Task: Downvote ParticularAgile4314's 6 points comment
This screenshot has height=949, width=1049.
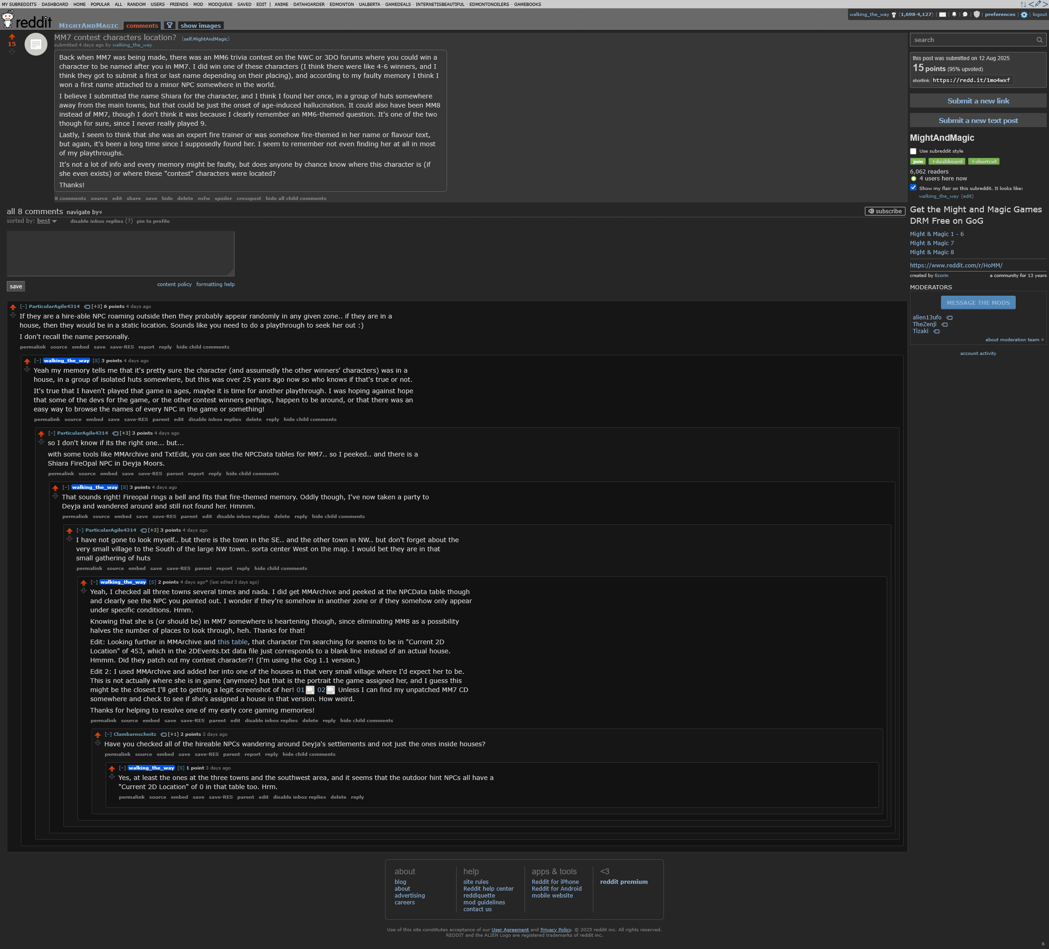Action: coord(13,315)
